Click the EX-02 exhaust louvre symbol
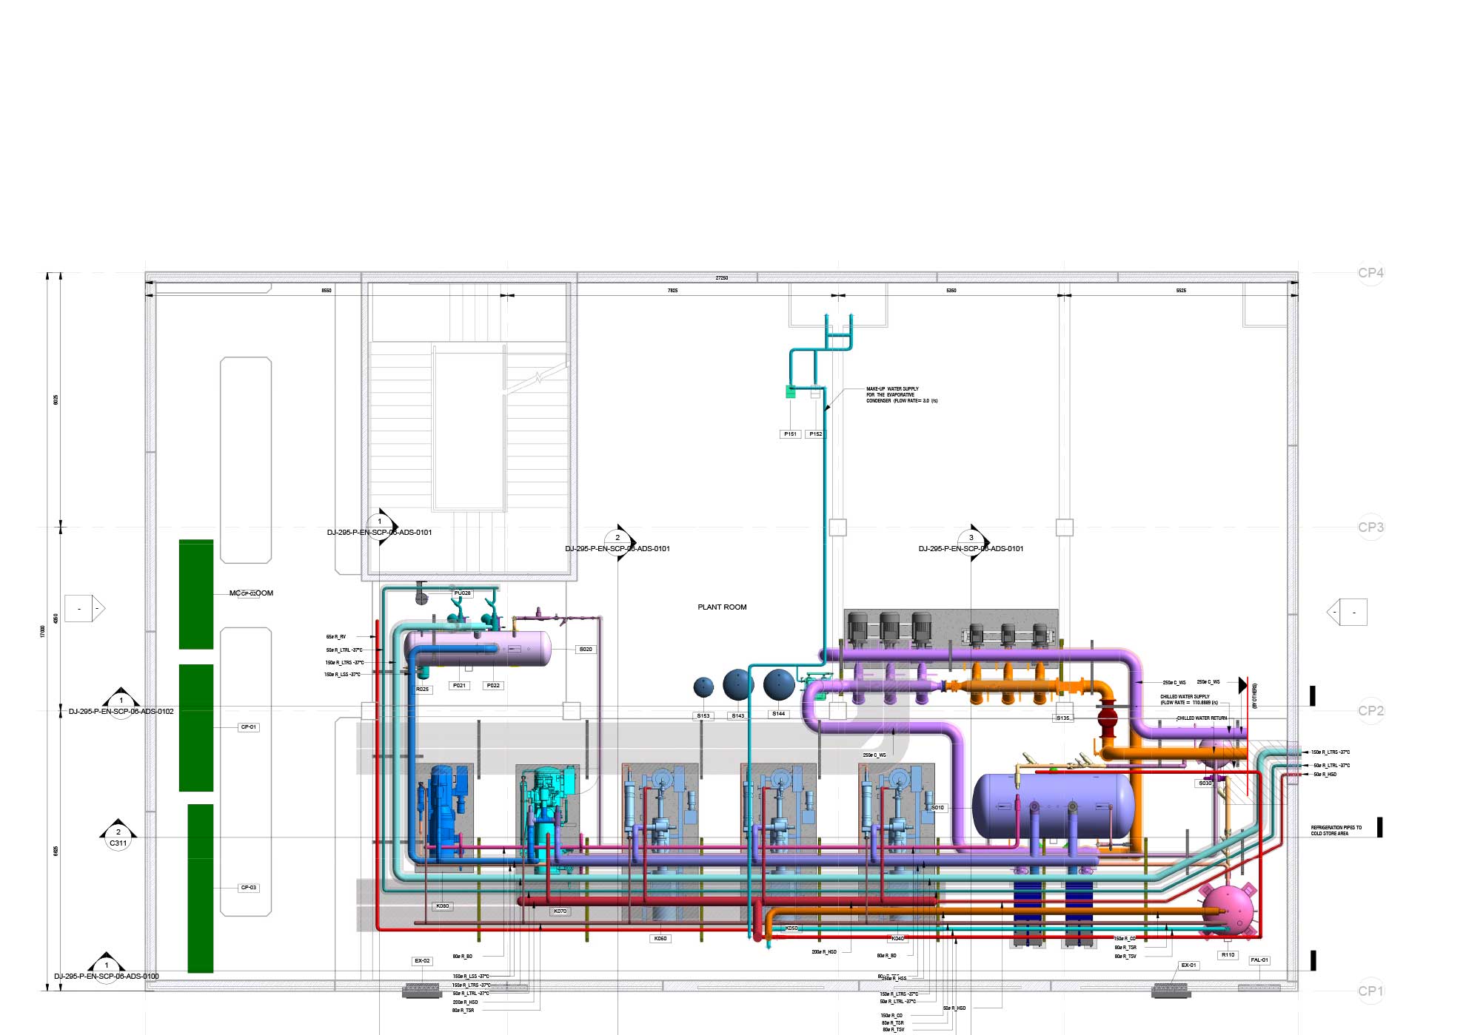This screenshot has width=1466, height=1035. (422, 990)
